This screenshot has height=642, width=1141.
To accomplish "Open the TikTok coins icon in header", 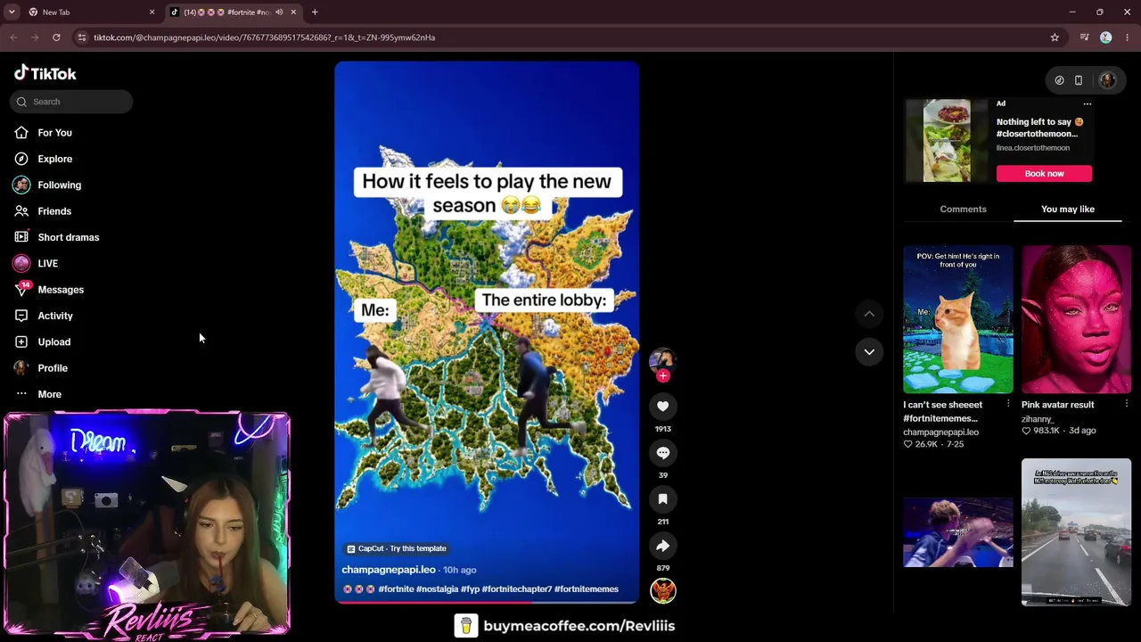I will click(1059, 80).
